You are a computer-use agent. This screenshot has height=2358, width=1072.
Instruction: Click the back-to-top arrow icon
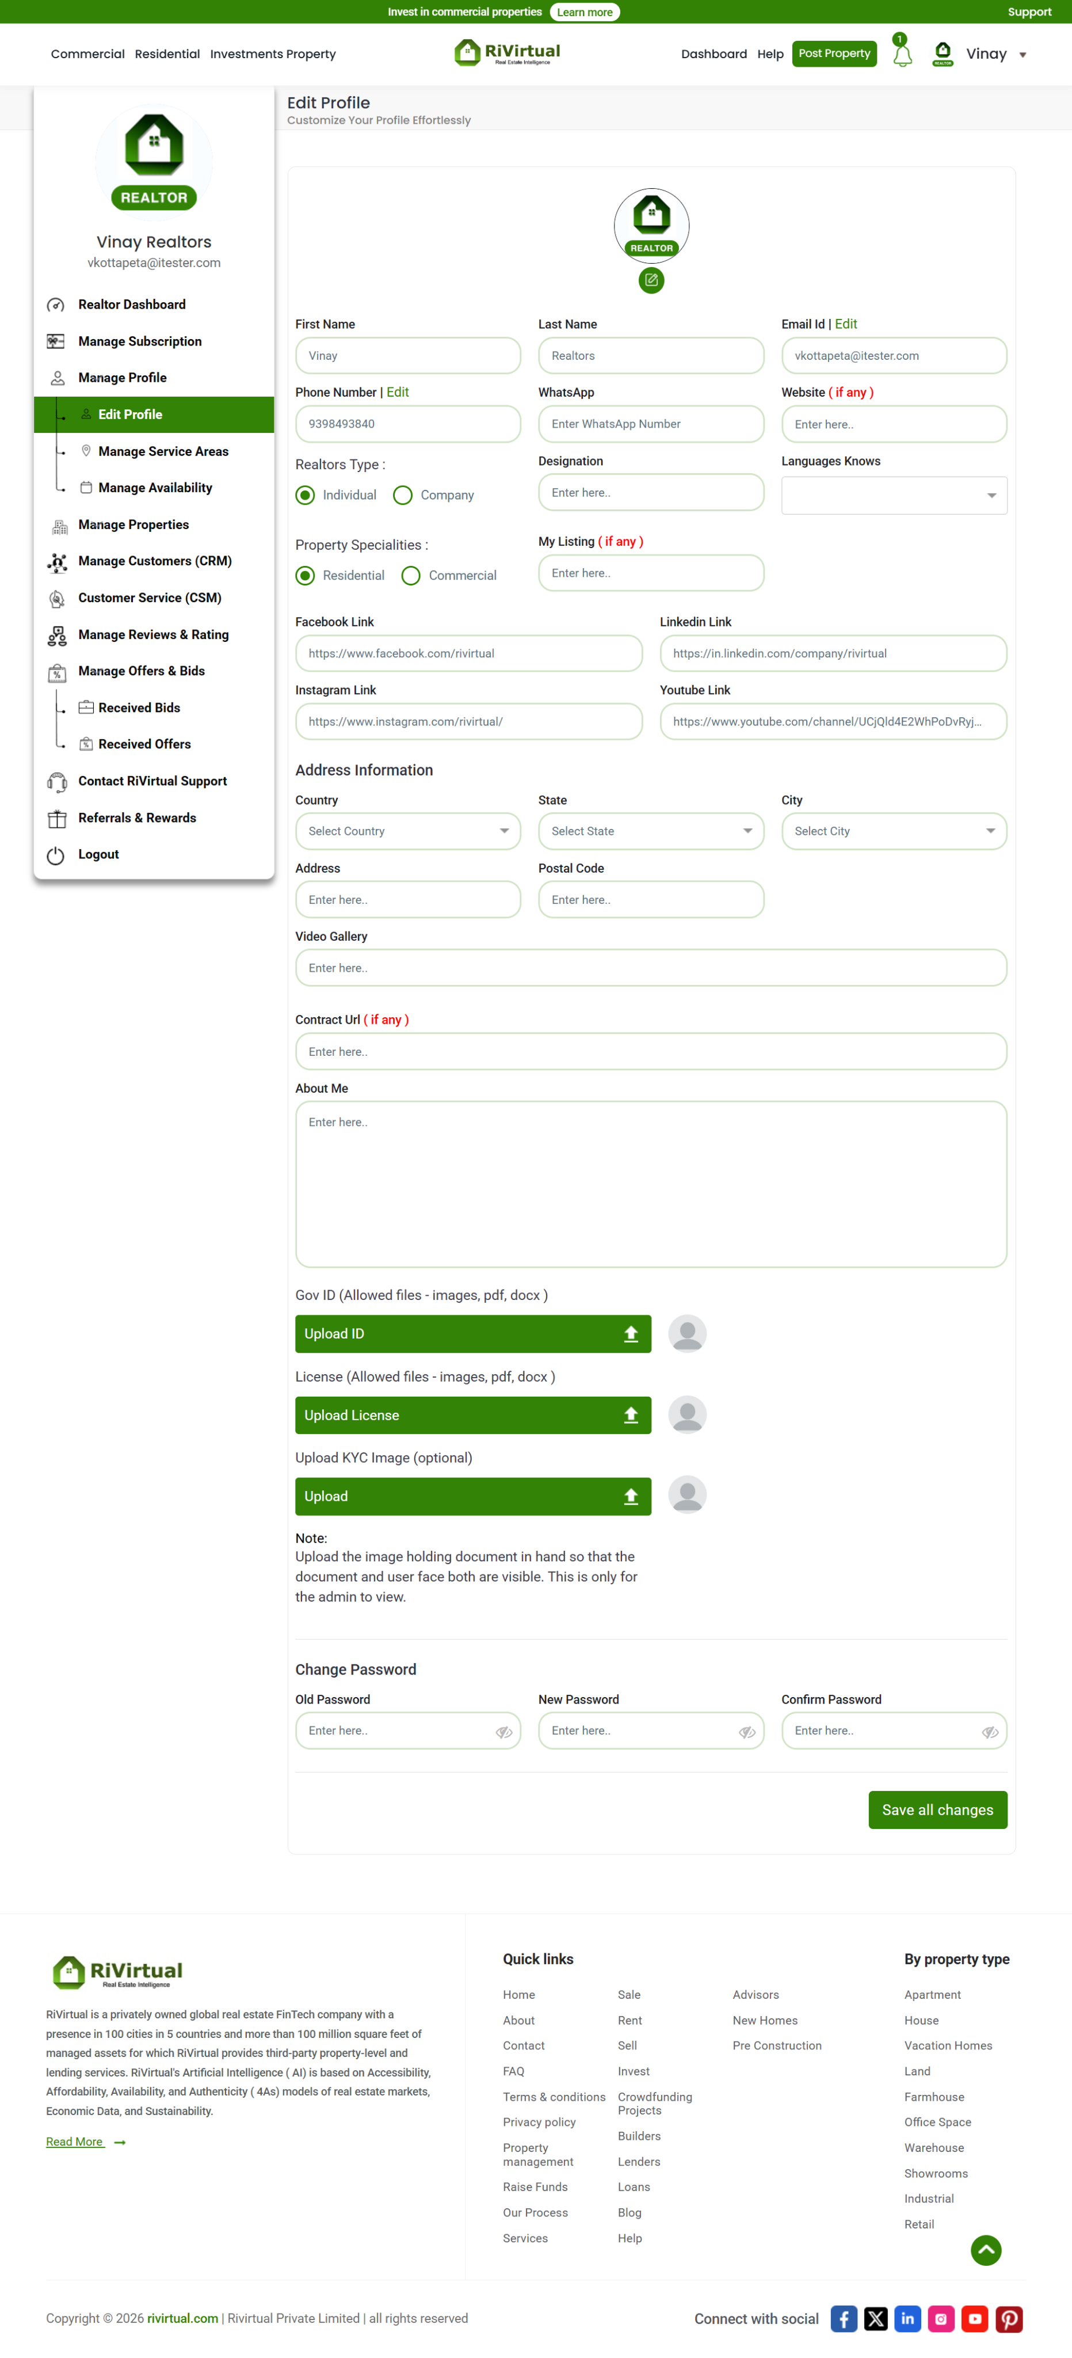[x=986, y=2250]
